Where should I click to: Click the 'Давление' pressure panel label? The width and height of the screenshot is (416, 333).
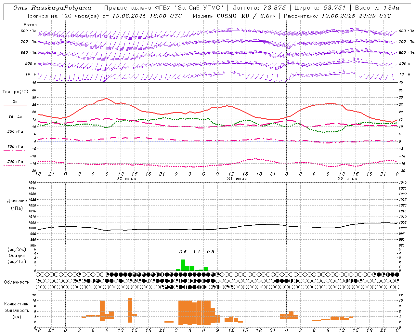pyautogui.click(x=17, y=201)
